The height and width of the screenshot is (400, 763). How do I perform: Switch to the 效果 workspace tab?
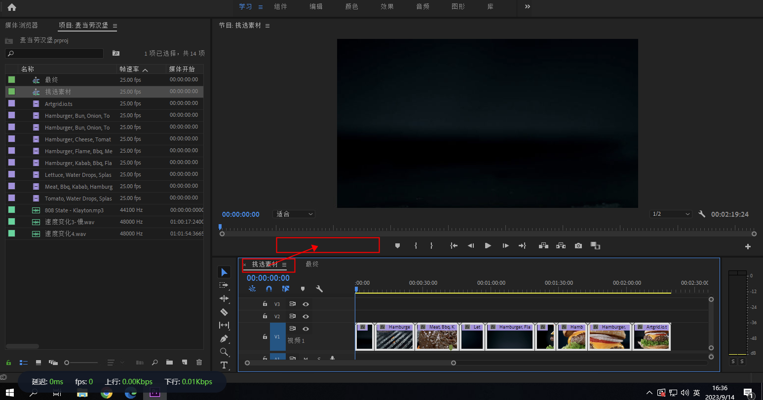pyautogui.click(x=387, y=6)
